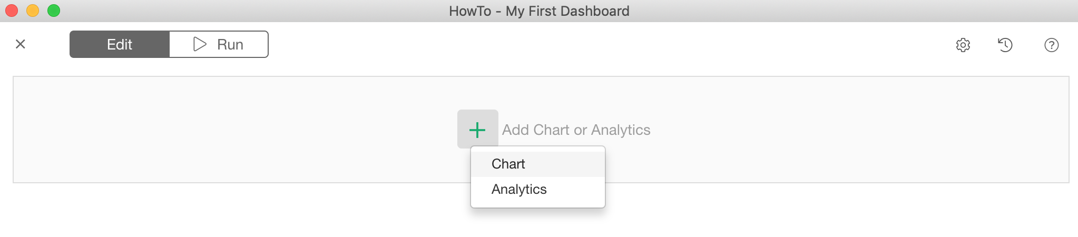Viewport: 1078px width, 237px height.
Task: Maximize the window with the green button
Action: (54, 11)
